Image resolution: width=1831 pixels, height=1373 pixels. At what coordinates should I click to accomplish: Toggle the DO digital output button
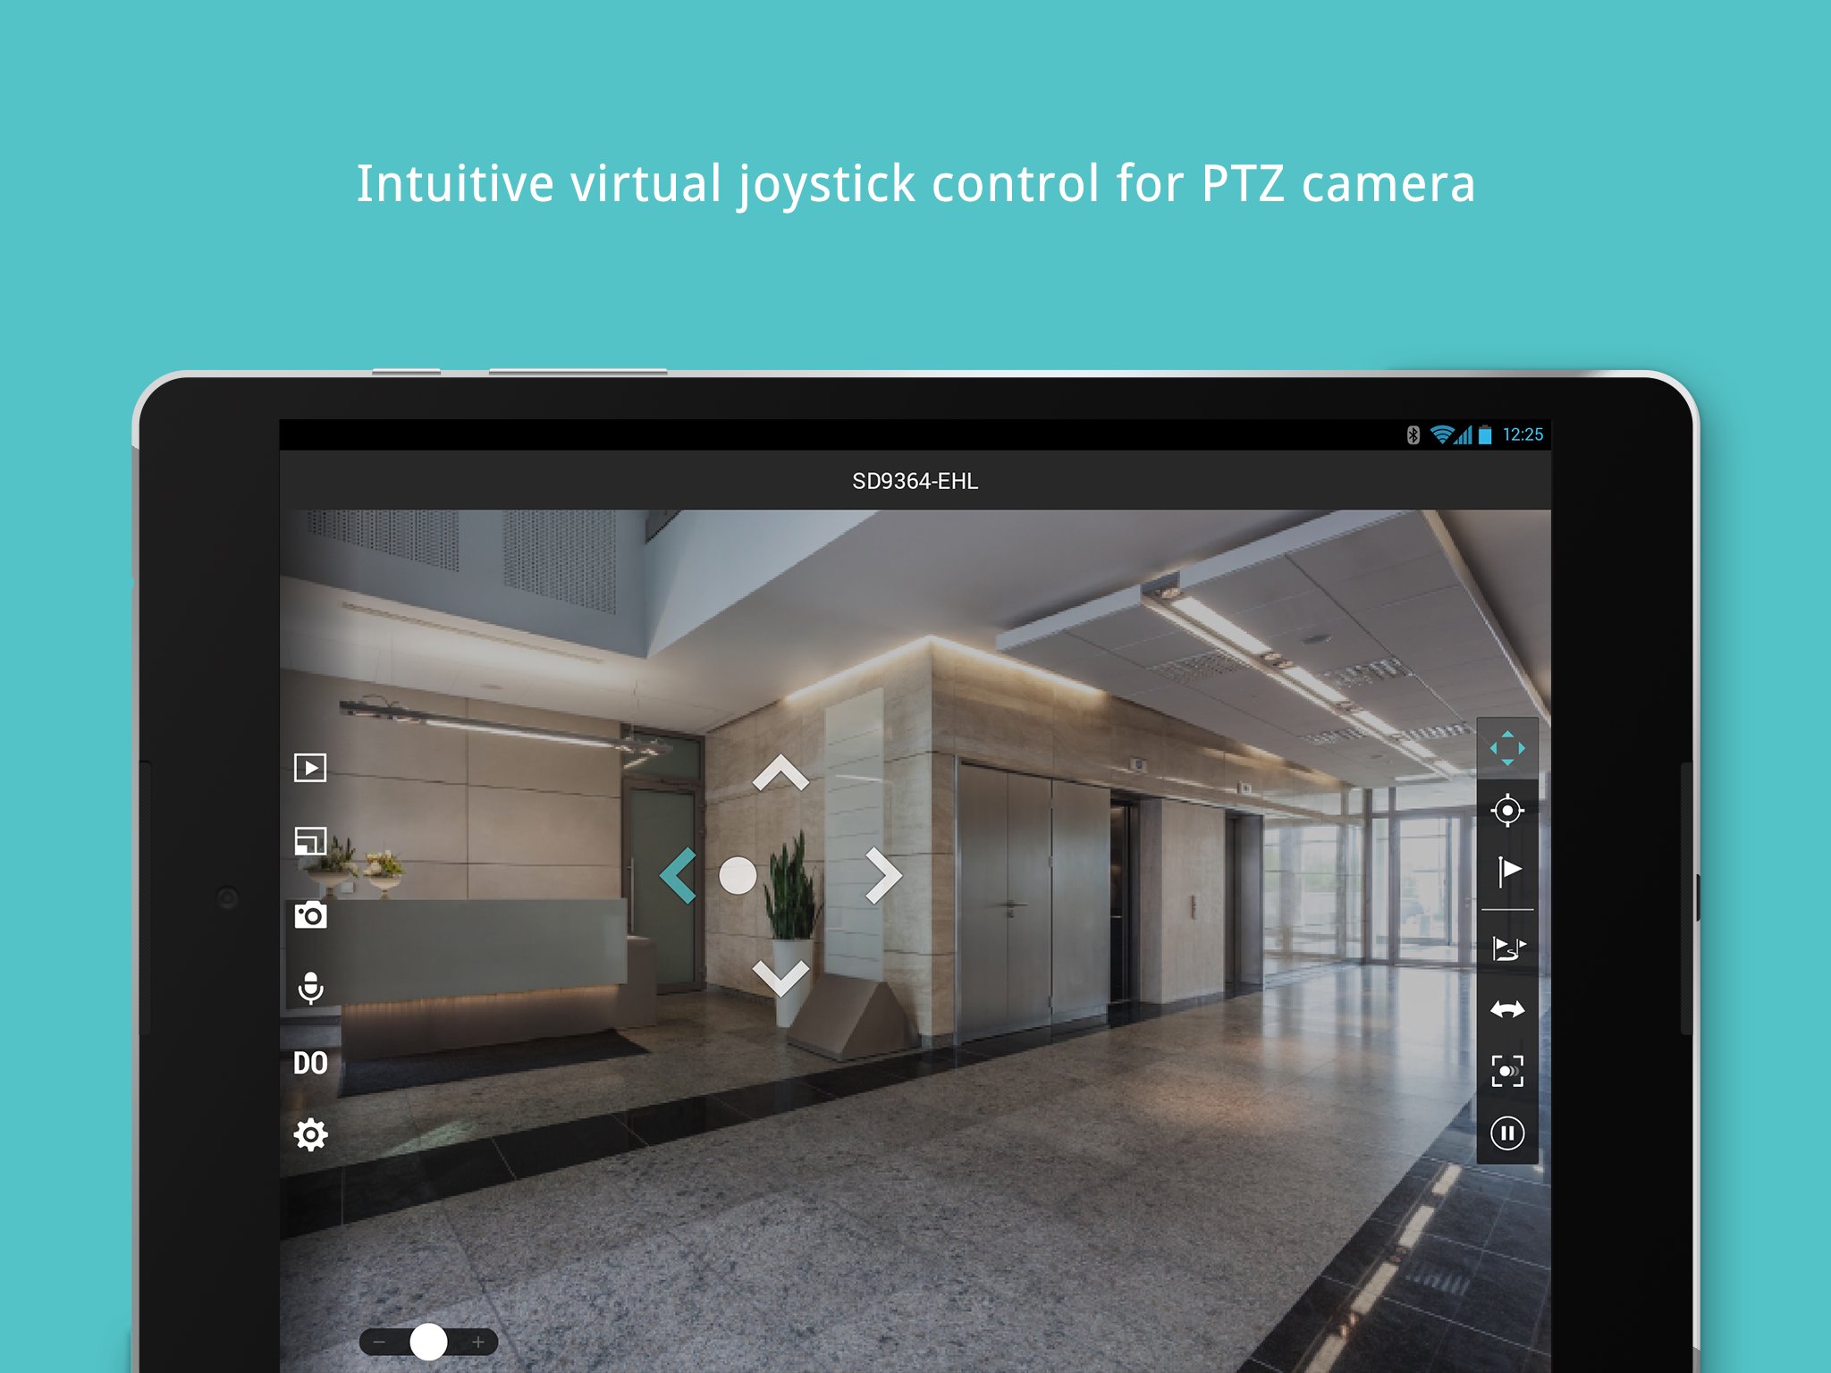click(310, 1063)
